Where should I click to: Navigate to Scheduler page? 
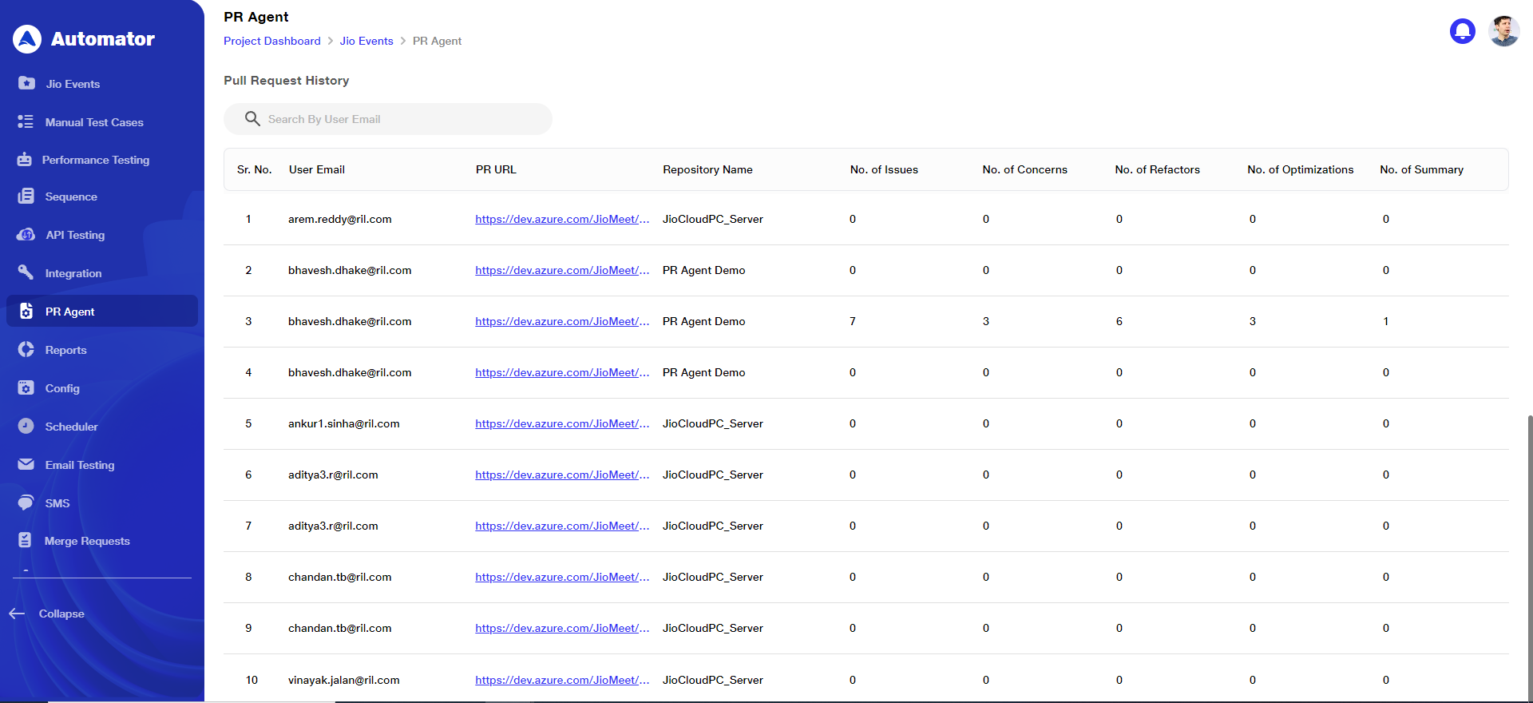click(x=71, y=427)
